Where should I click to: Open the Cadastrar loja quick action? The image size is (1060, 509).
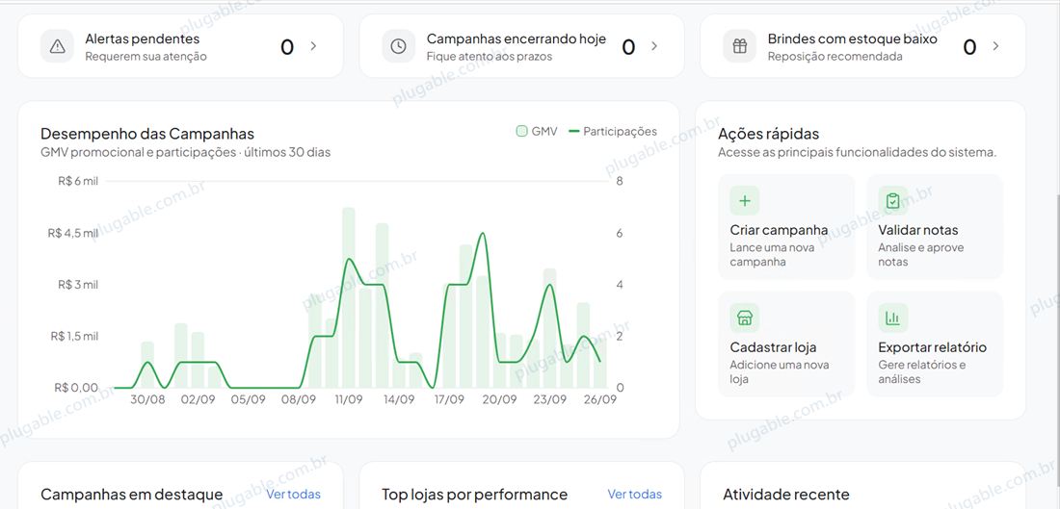786,344
